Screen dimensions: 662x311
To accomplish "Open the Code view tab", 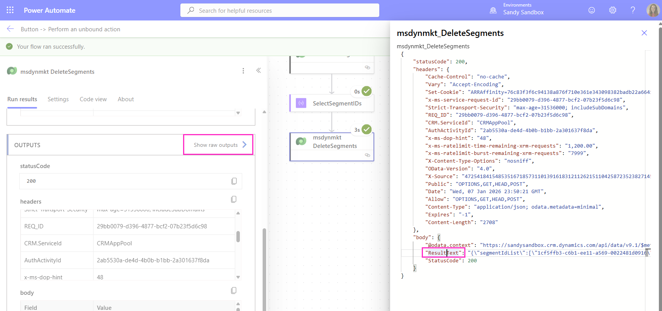I will point(93,99).
